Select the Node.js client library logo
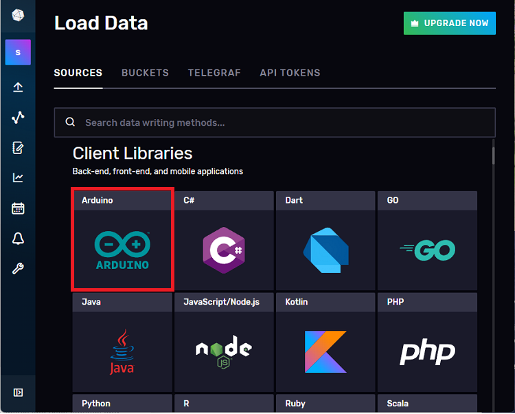Screen dimensions: 515x414 224,352
